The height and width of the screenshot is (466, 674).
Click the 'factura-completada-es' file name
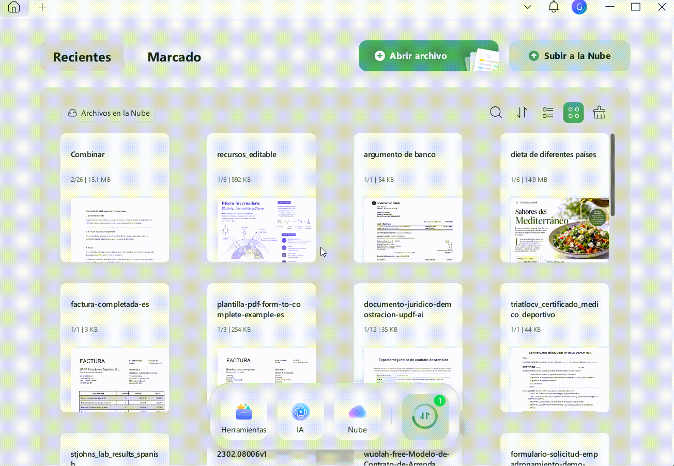110,304
